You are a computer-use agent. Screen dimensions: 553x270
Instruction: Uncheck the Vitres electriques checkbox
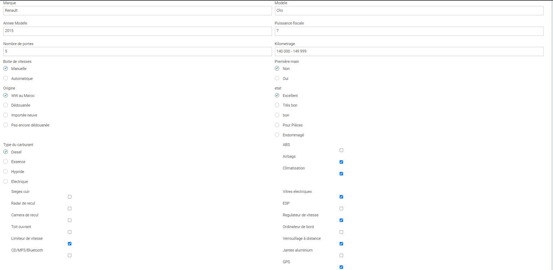tap(341, 196)
